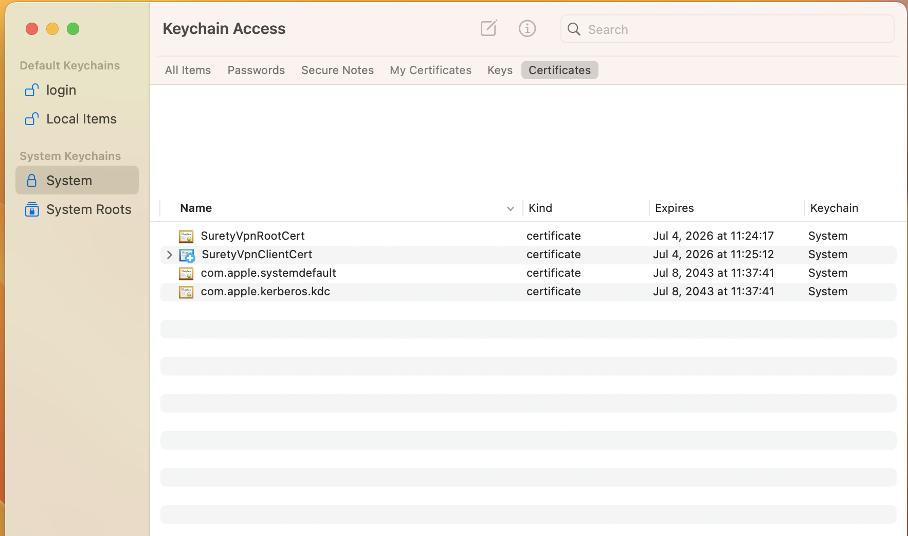908x536 pixels.
Task: Click the Keychain cell for SuretyVpnRootCert
Action: tap(827, 236)
